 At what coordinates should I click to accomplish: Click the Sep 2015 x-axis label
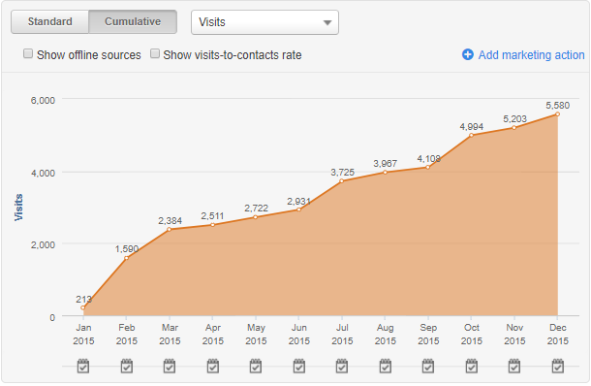pos(428,335)
